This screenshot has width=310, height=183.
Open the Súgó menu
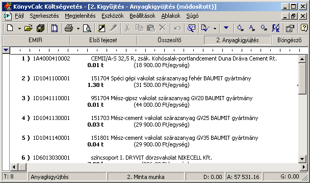click(192, 16)
